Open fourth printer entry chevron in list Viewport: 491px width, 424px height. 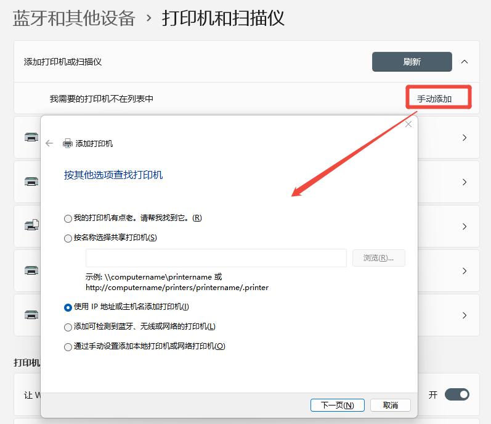tap(465, 271)
